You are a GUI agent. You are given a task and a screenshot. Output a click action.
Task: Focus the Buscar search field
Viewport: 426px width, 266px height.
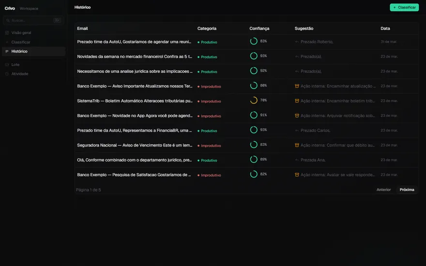coord(33,20)
